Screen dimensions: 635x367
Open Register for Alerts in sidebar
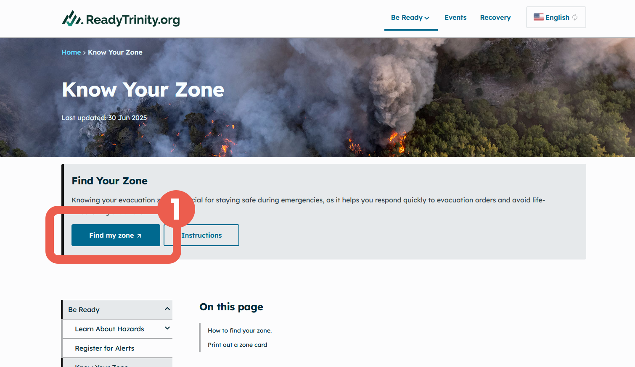(x=104, y=348)
